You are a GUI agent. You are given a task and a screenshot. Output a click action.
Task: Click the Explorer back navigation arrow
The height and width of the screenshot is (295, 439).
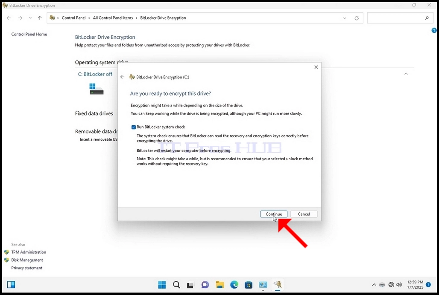[x=9, y=18]
